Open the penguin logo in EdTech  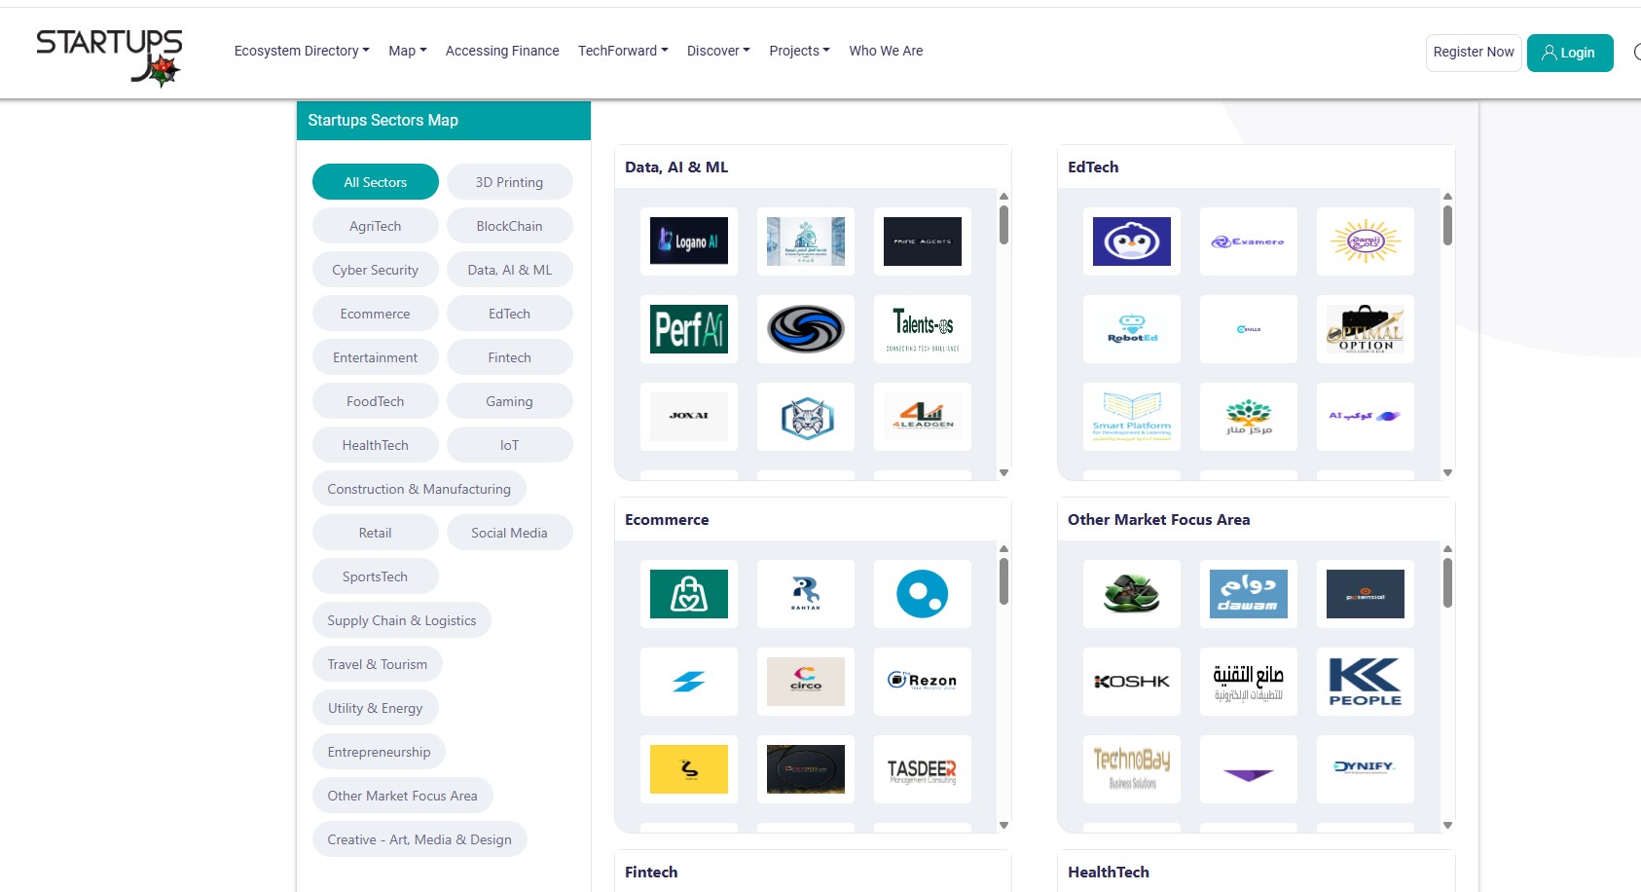point(1132,242)
